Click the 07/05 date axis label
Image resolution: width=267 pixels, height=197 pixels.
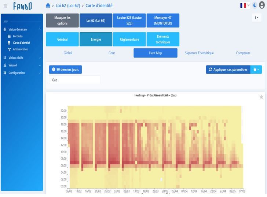tap(242, 191)
